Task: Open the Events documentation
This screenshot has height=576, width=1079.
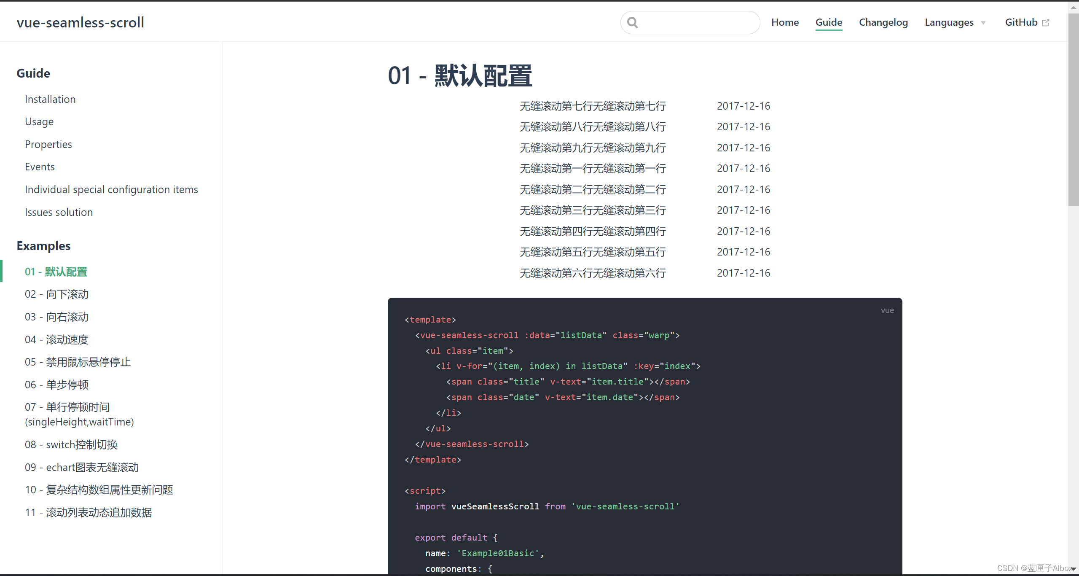Action: tap(40, 166)
